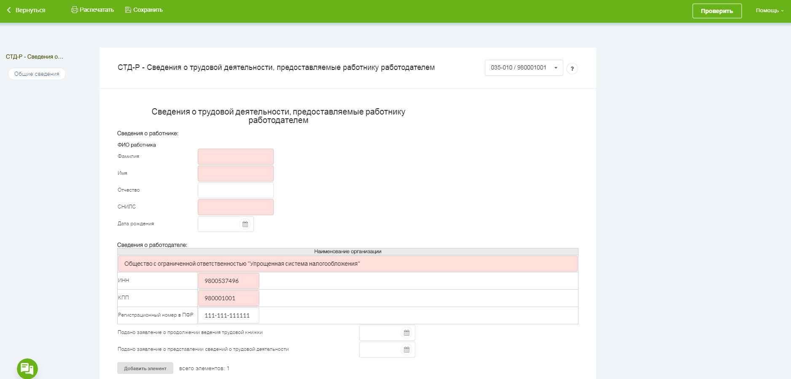Open calendar for сведений о трудовой деятельности date

[406, 350]
